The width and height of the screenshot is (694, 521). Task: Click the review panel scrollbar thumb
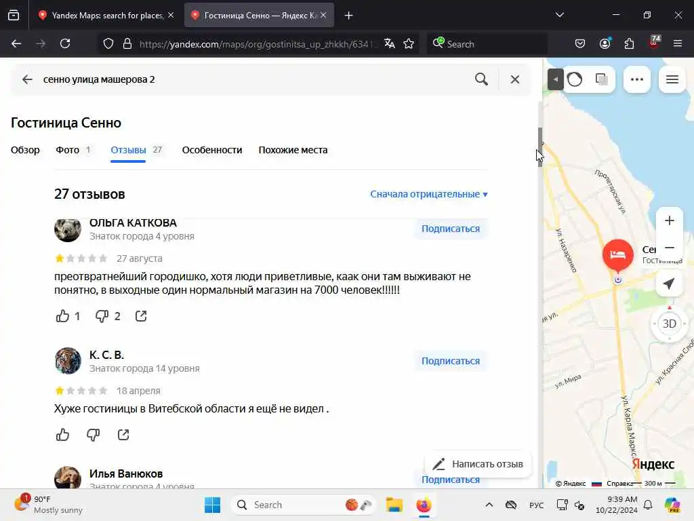(x=540, y=147)
